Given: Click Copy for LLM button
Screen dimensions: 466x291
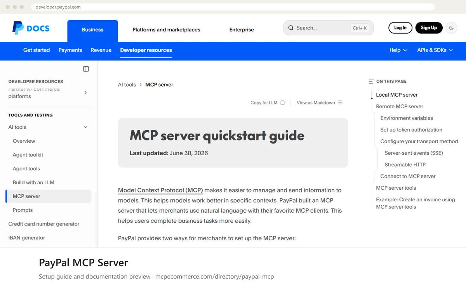Looking at the screenshot, I should 268,102.
